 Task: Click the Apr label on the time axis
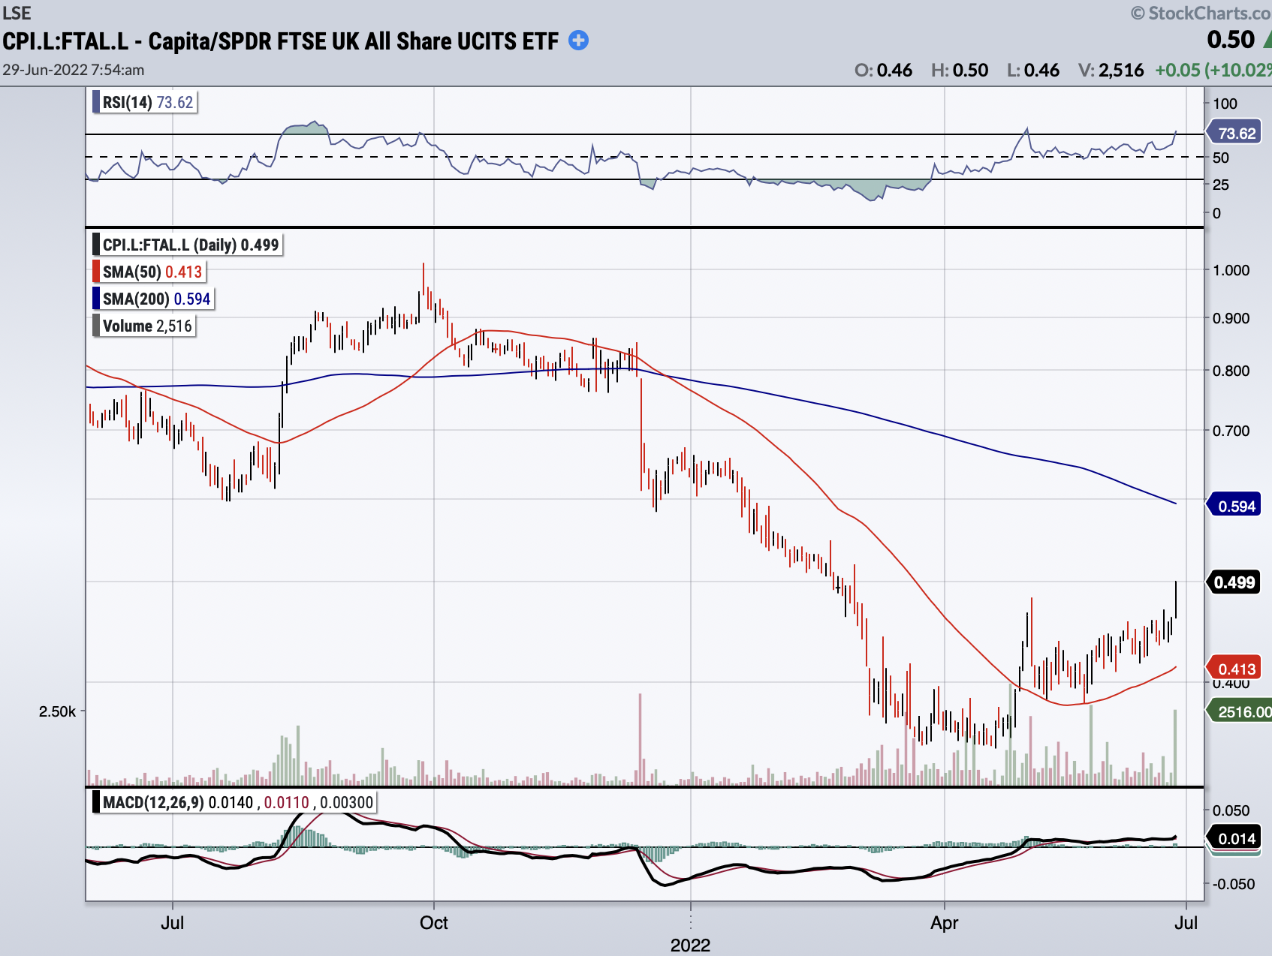[945, 922]
